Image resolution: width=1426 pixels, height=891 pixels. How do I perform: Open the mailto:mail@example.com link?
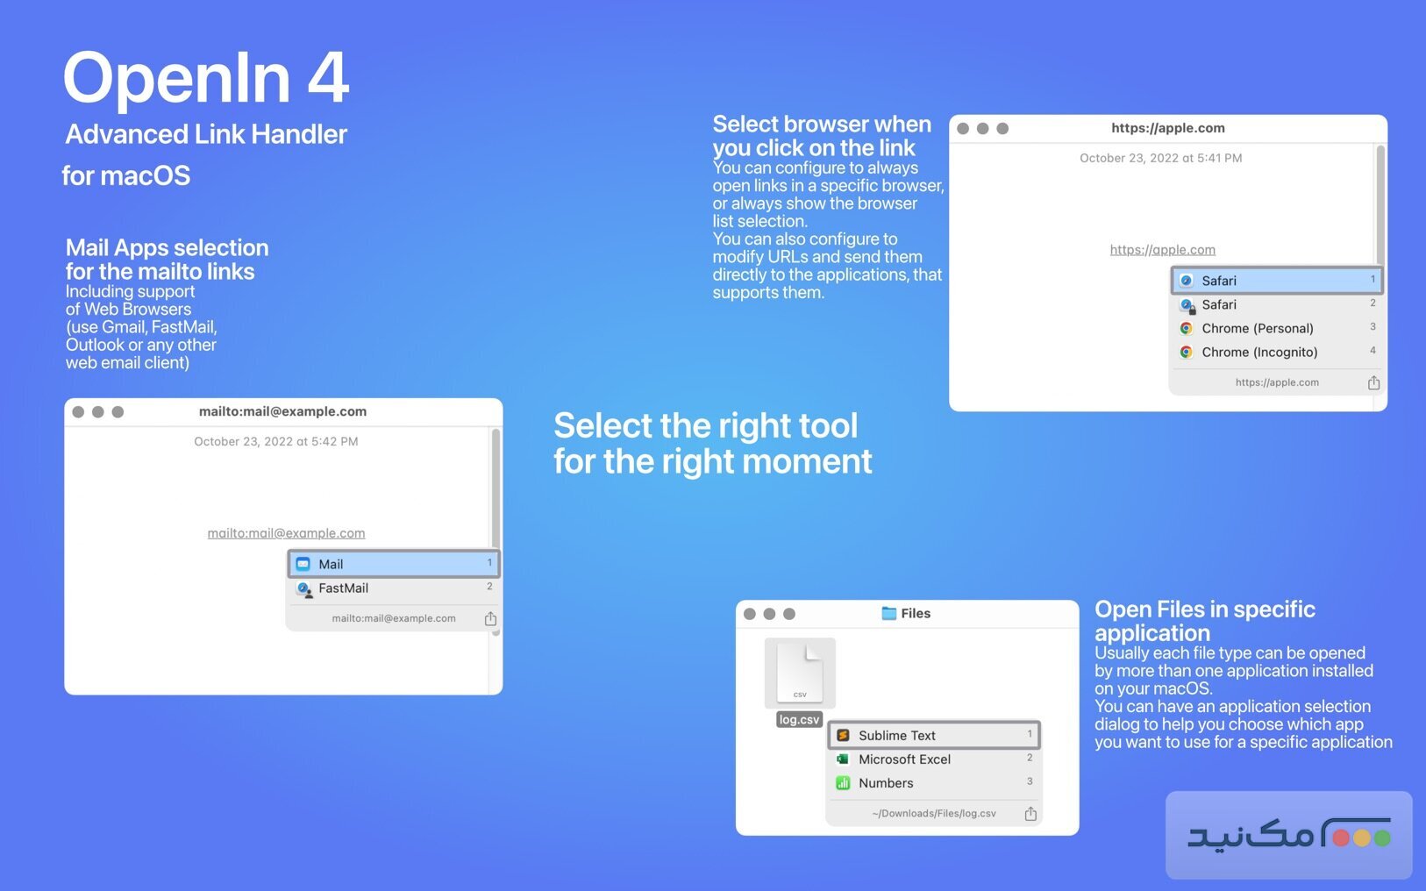click(x=285, y=532)
